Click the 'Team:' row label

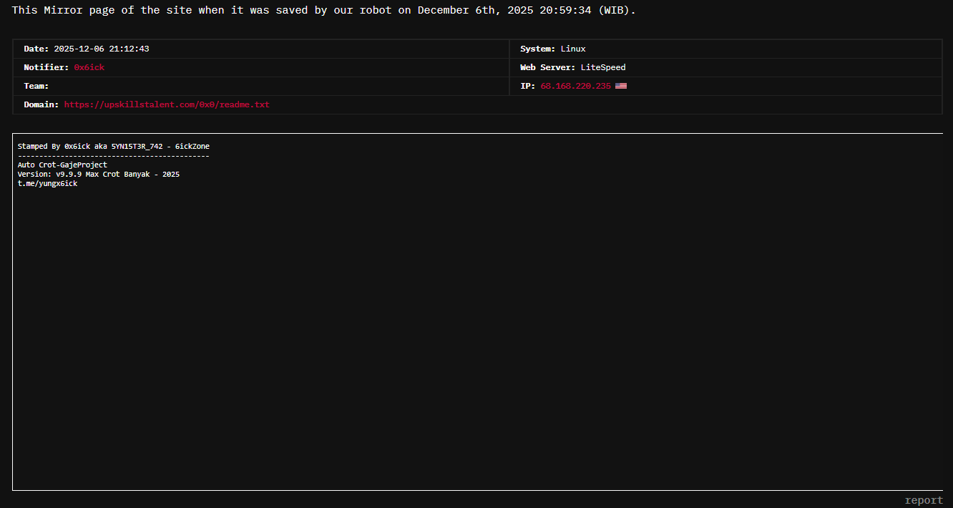tap(36, 86)
